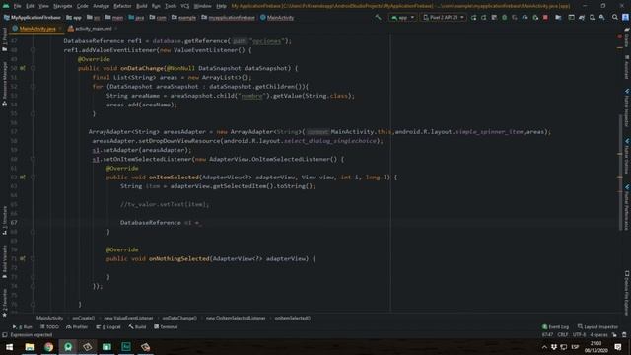Open the Navigate menu
This screenshot has width=631, height=355.
(x=63, y=6)
